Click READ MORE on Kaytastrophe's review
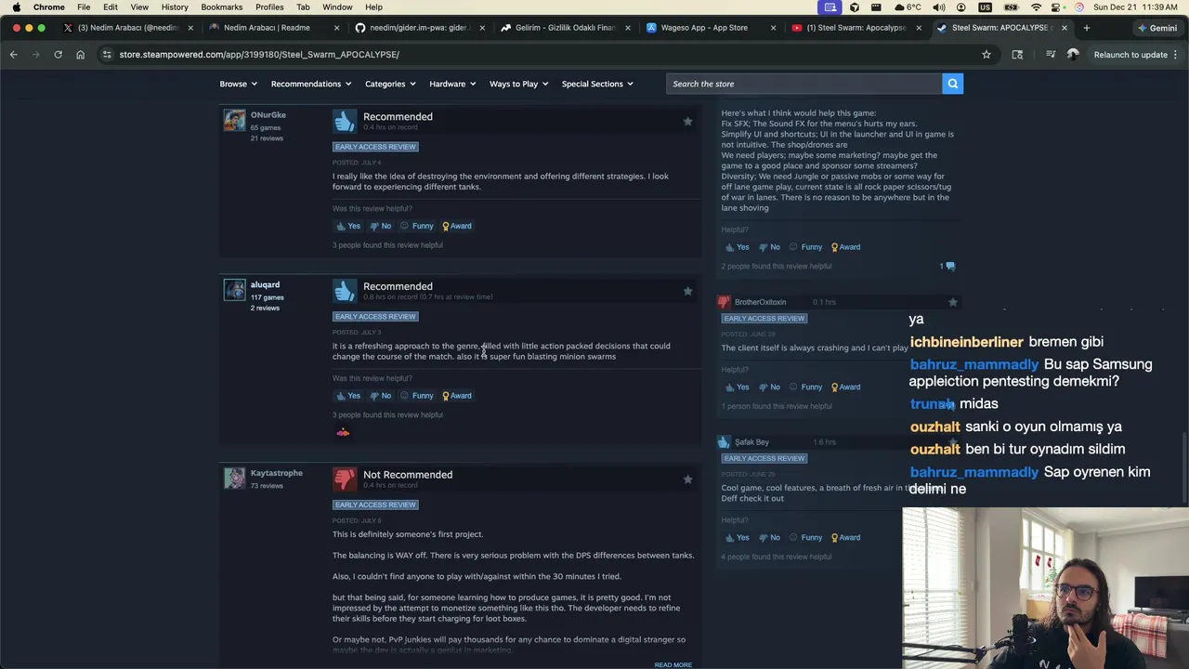The height and width of the screenshot is (669, 1189). pyautogui.click(x=673, y=665)
